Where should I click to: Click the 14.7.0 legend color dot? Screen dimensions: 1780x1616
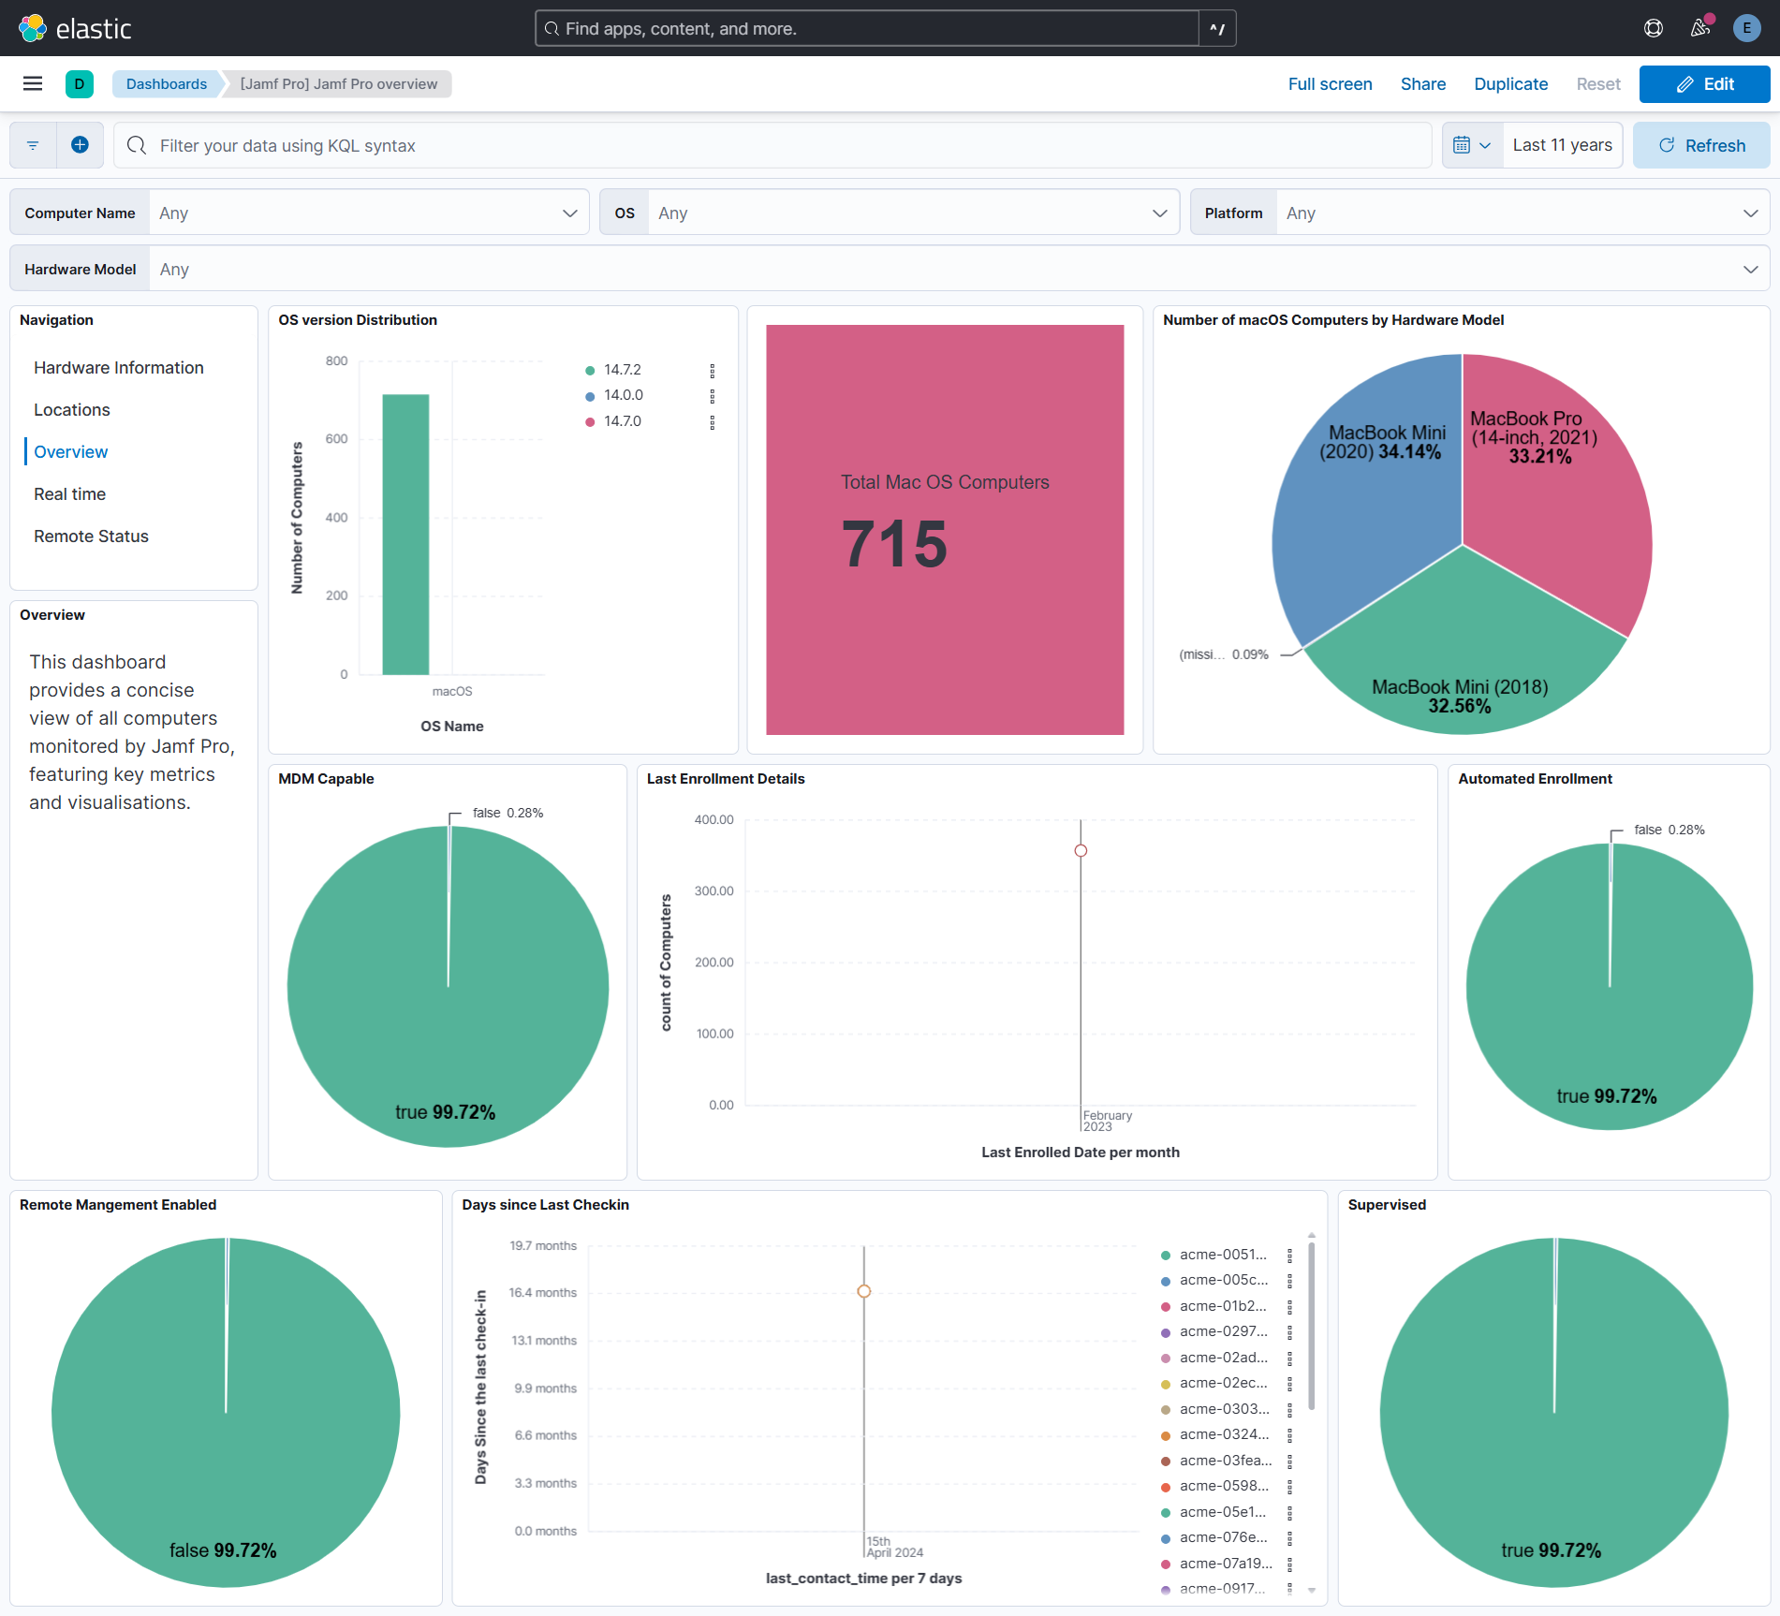click(590, 422)
